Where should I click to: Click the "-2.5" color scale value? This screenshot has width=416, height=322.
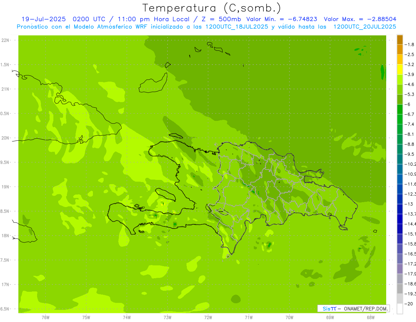pyautogui.click(x=410, y=55)
